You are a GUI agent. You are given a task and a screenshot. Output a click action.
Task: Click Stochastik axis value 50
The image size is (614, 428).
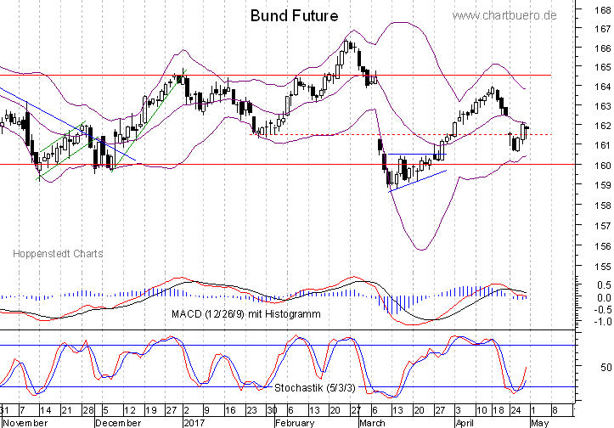(606, 368)
